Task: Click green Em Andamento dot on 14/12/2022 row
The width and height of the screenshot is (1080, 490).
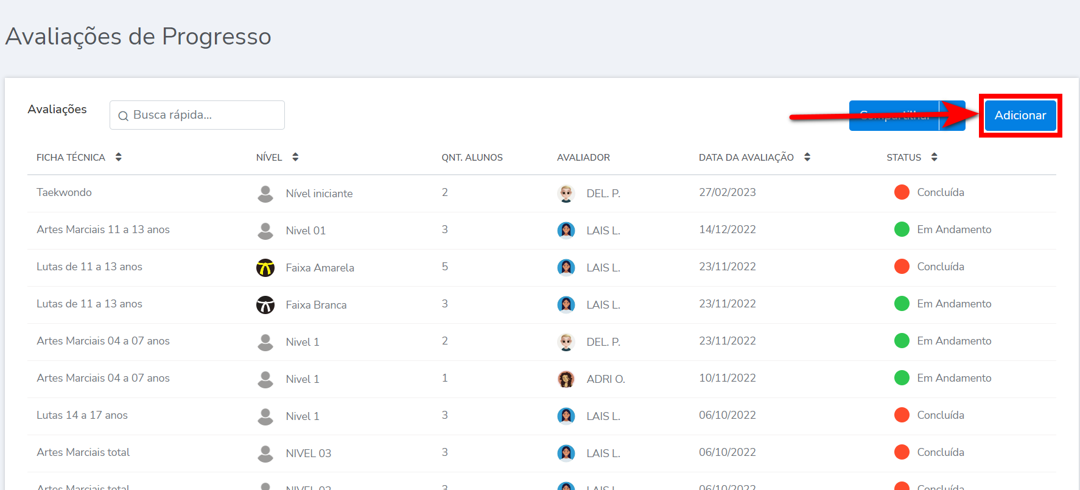Action: pyautogui.click(x=902, y=229)
